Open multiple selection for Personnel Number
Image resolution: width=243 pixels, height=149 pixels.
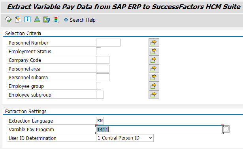click(x=154, y=43)
